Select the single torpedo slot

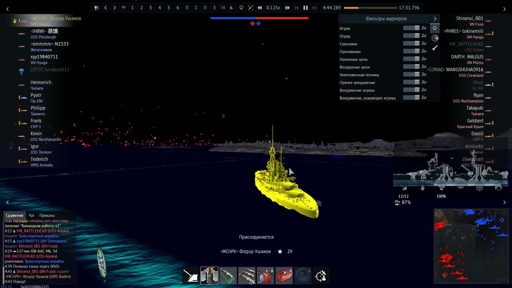228,276
